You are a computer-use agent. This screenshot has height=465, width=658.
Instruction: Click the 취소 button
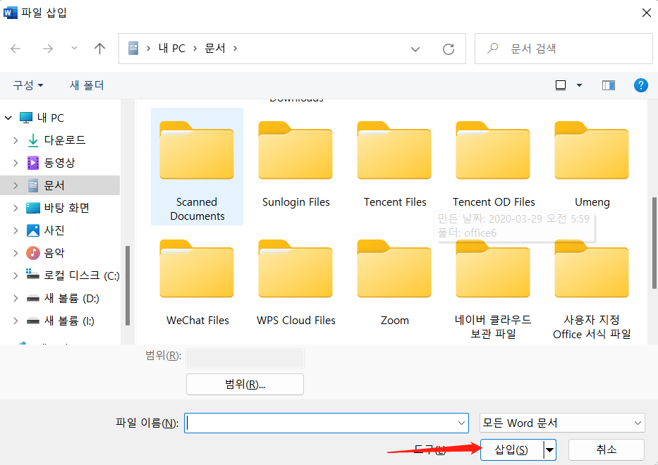(606, 449)
